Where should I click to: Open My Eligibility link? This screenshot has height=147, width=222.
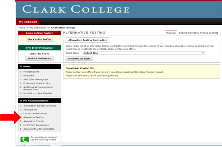pyautogui.click(x=30, y=109)
